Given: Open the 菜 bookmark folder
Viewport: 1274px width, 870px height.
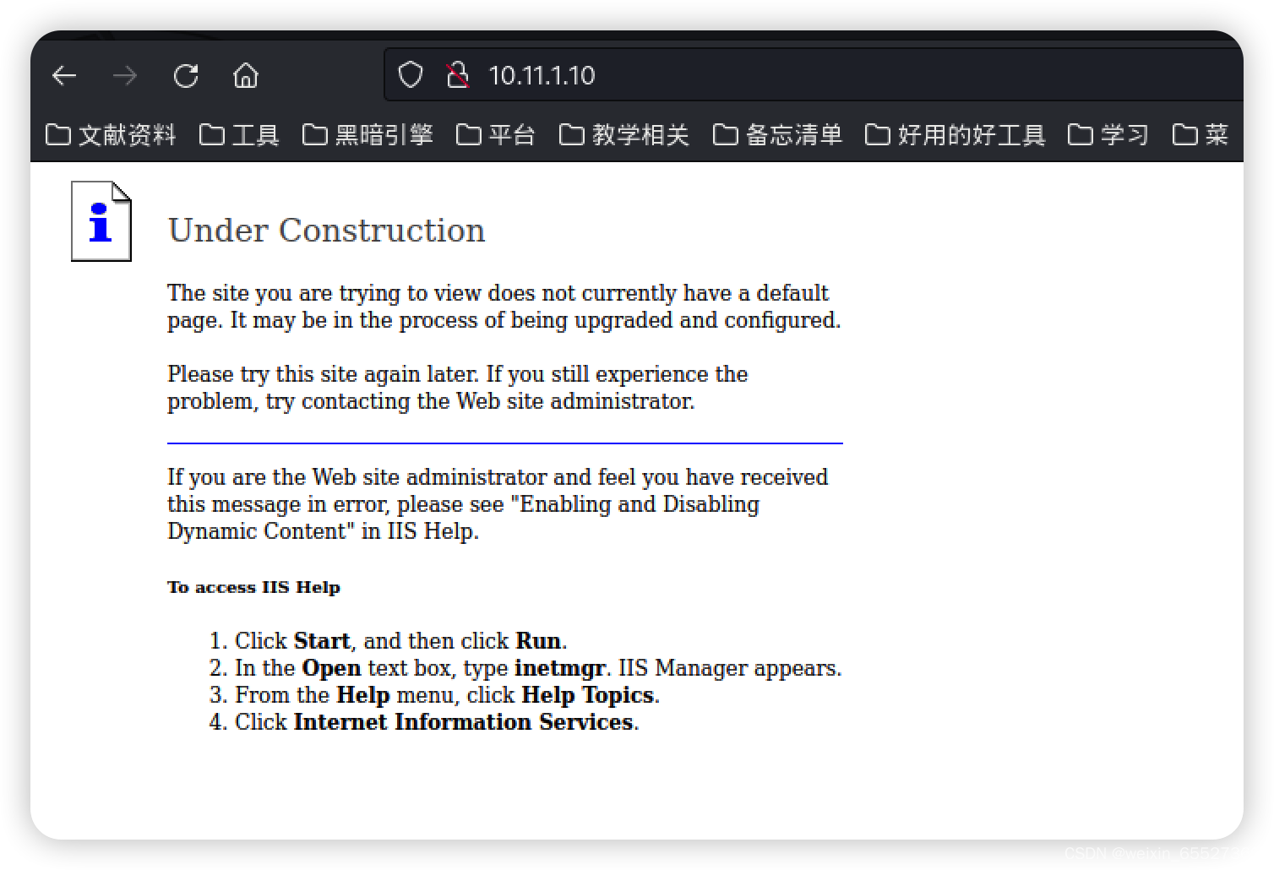Looking at the screenshot, I should pyautogui.click(x=1200, y=134).
